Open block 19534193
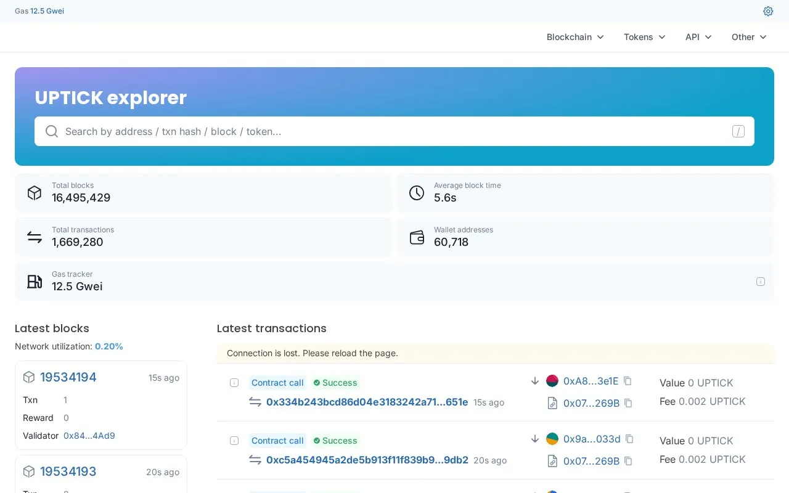The width and height of the screenshot is (789, 493). (x=68, y=471)
